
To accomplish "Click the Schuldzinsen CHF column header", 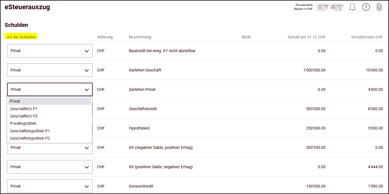I will (367, 37).
